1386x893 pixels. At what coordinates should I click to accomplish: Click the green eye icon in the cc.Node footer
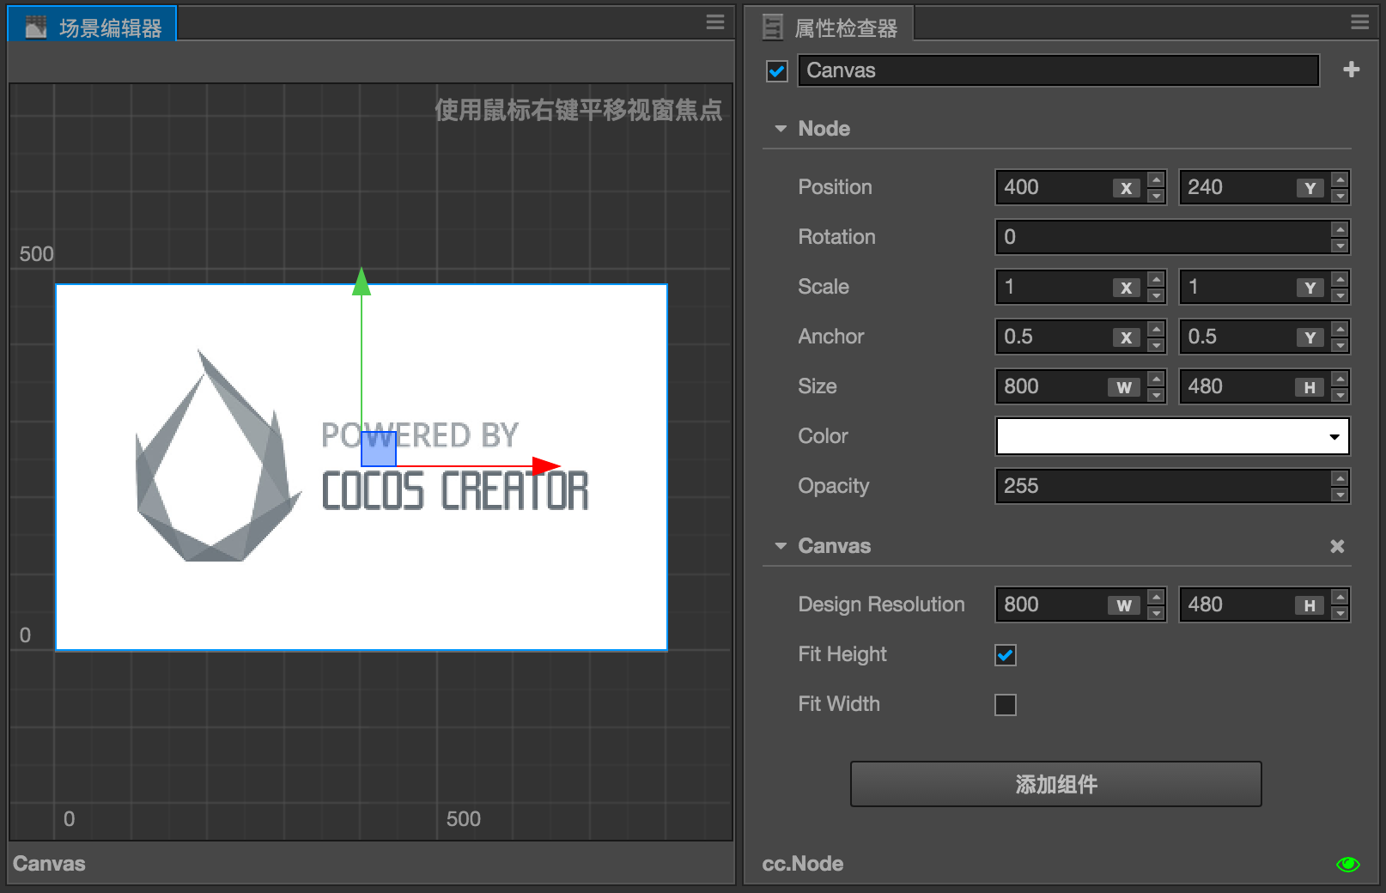(x=1348, y=864)
